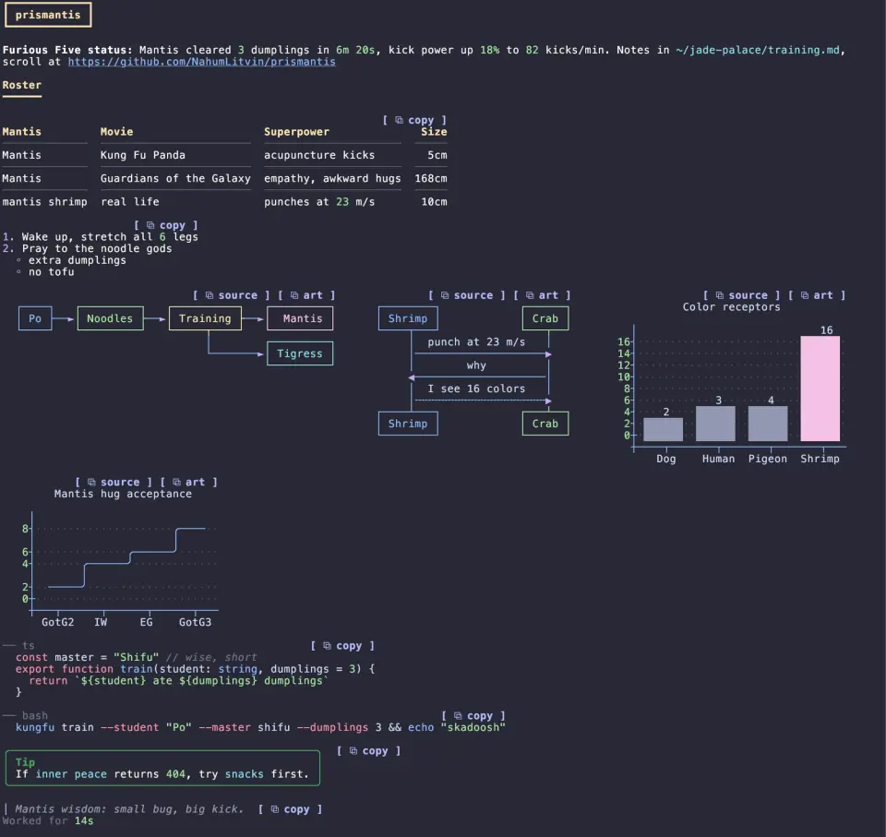
Task: Copy the bash kungfu command
Action: tap(473, 715)
